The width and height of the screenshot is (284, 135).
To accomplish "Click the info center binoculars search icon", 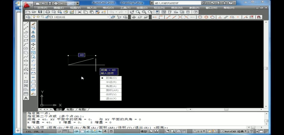I will [x=204, y=3].
